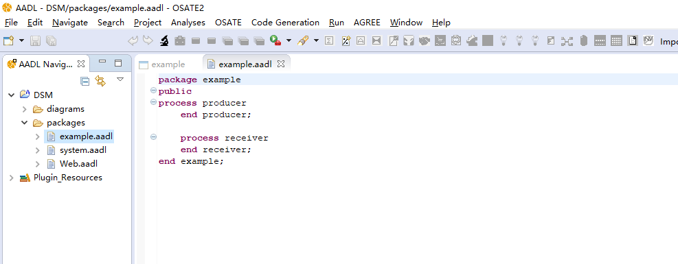The image size is (678, 264).
Task: Click the 'end example;' code line
Action: [x=191, y=161]
